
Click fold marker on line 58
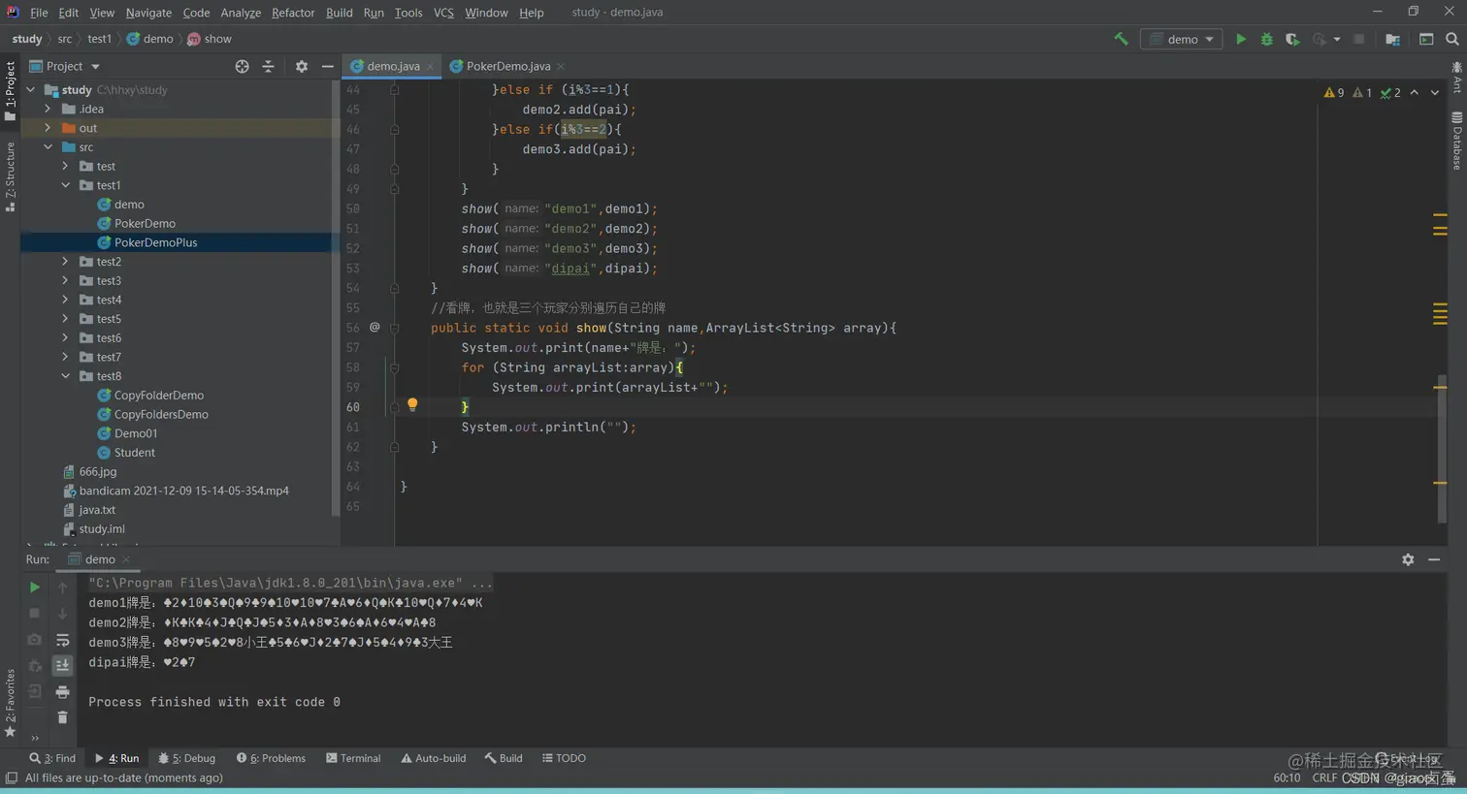coord(394,367)
